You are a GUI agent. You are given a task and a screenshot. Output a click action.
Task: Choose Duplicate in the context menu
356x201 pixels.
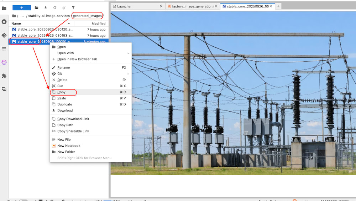pos(90,104)
